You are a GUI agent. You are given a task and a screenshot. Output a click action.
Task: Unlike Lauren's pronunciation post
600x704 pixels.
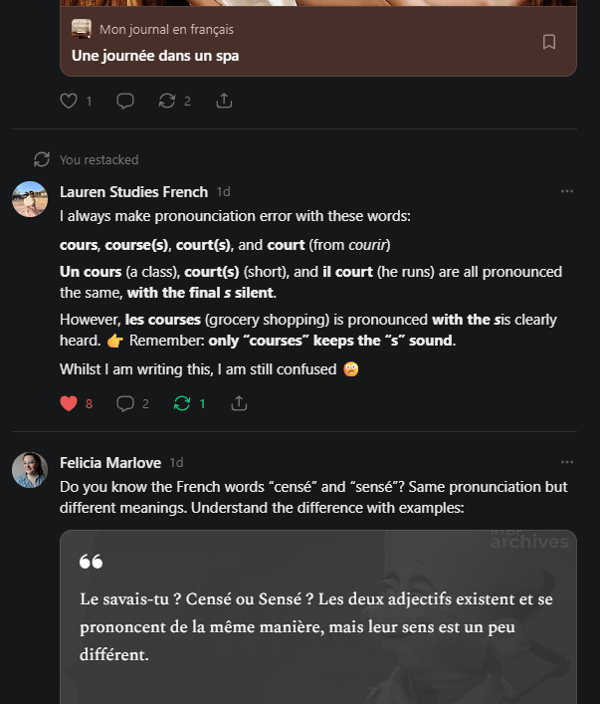[x=69, y=403]
